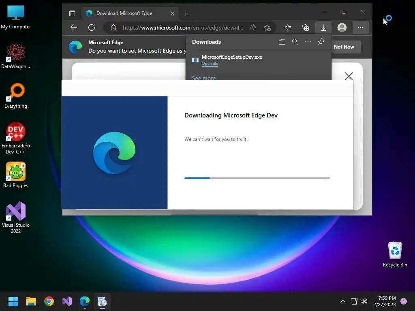Open notification center badge
The width and height of the screenshot is (415, 311).
click(404, 301)
